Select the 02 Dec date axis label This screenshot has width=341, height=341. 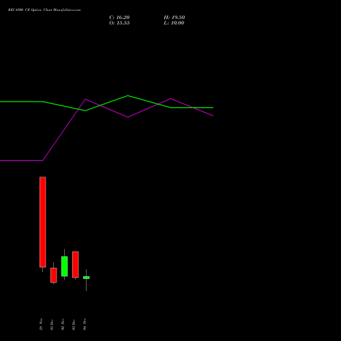[x=63, y=325]
